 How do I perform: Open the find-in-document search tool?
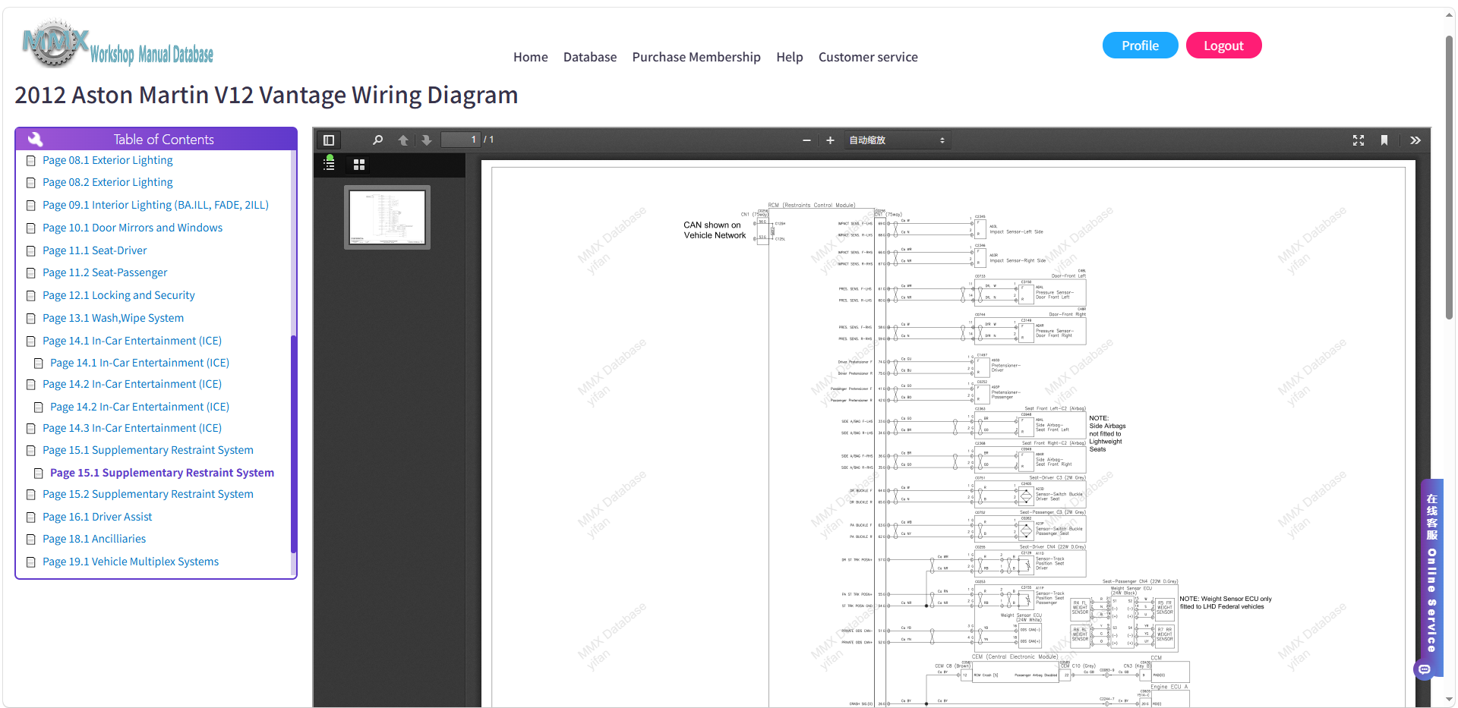click(x=377, y=140)
